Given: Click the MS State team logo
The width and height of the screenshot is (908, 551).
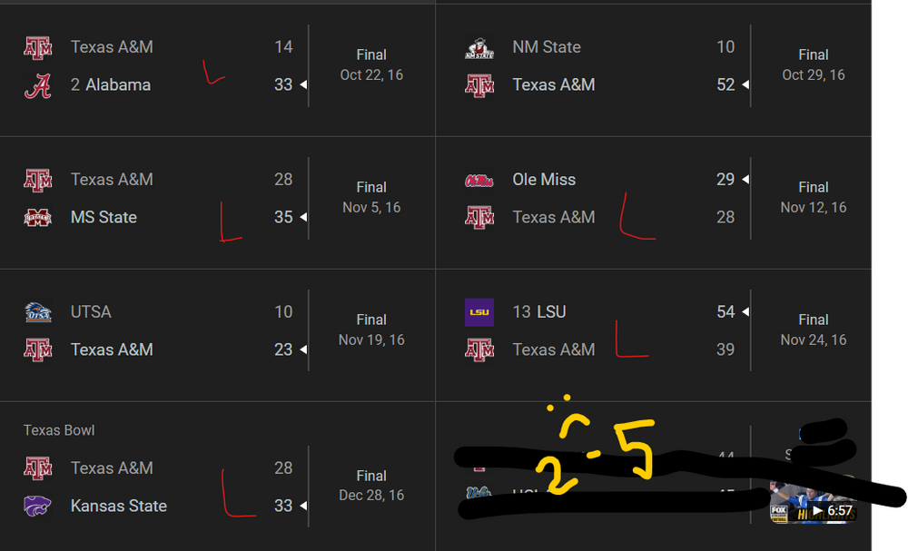Looking at the screenshot, I should click(38, 218).
